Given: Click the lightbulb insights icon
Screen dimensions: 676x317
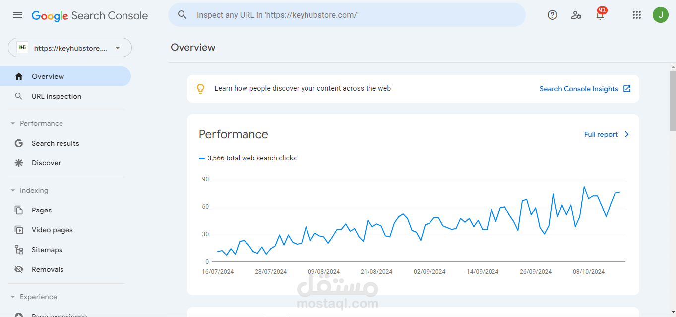Looking at the screenshot, I should pos(200,89).
